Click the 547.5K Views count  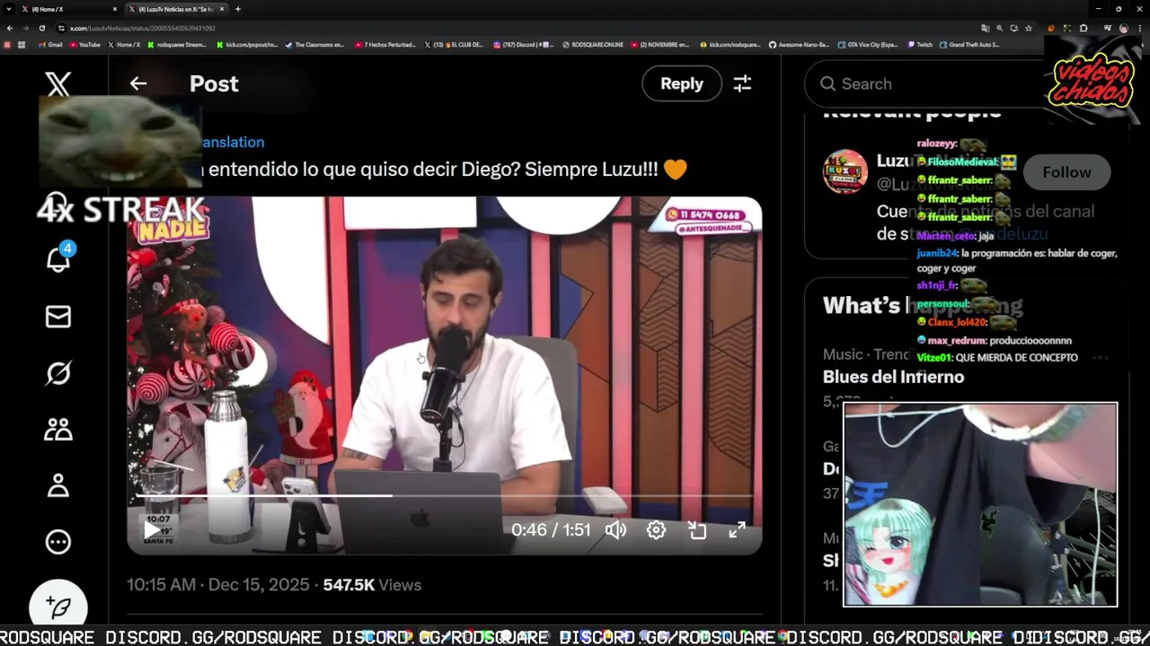[x=372, y=585]
